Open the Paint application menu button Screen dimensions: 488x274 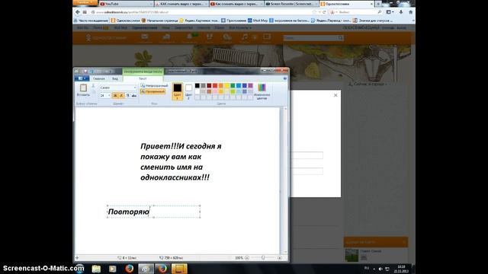(82, 78)
